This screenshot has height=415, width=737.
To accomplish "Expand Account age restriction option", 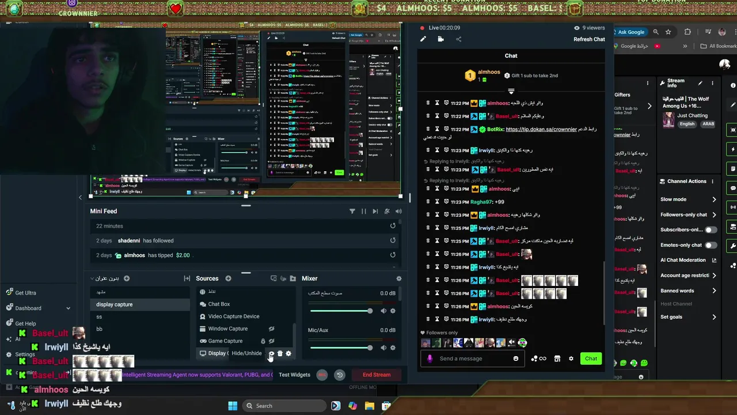I will point(689,276).
